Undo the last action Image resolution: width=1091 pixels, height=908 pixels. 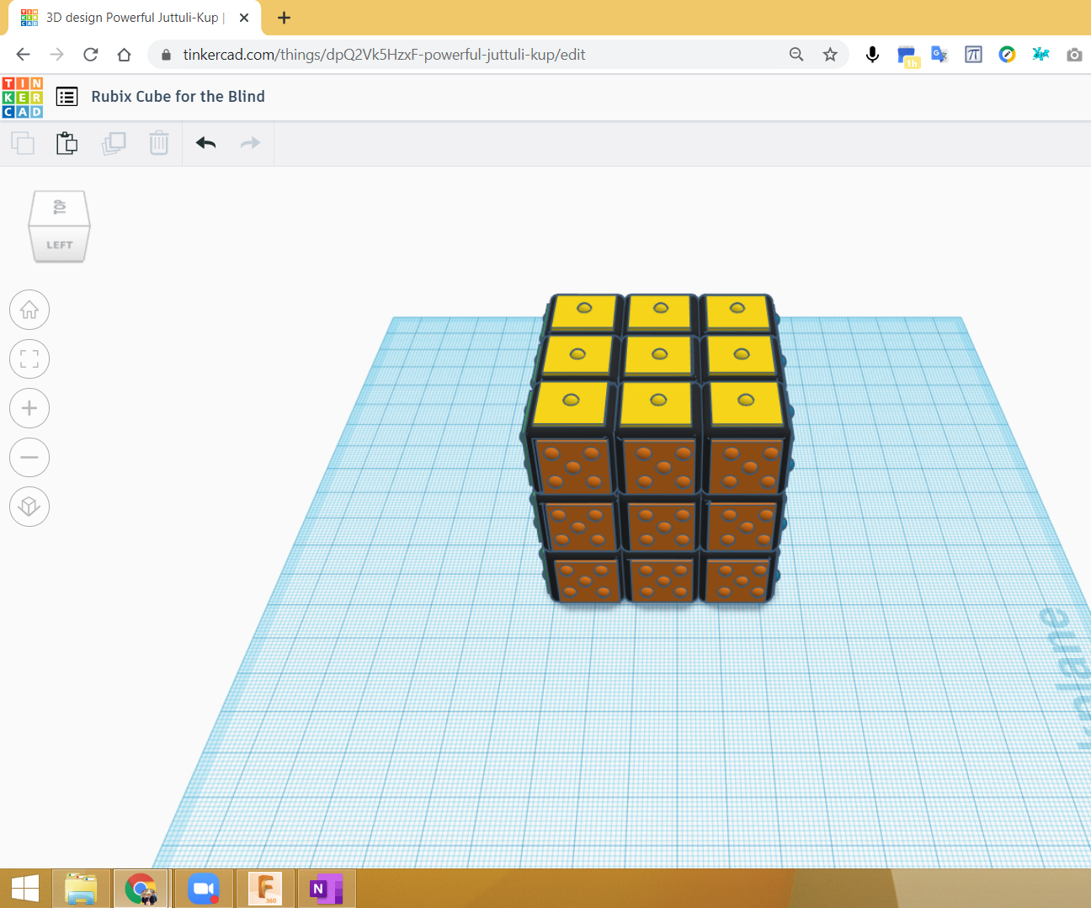[205, 143]
